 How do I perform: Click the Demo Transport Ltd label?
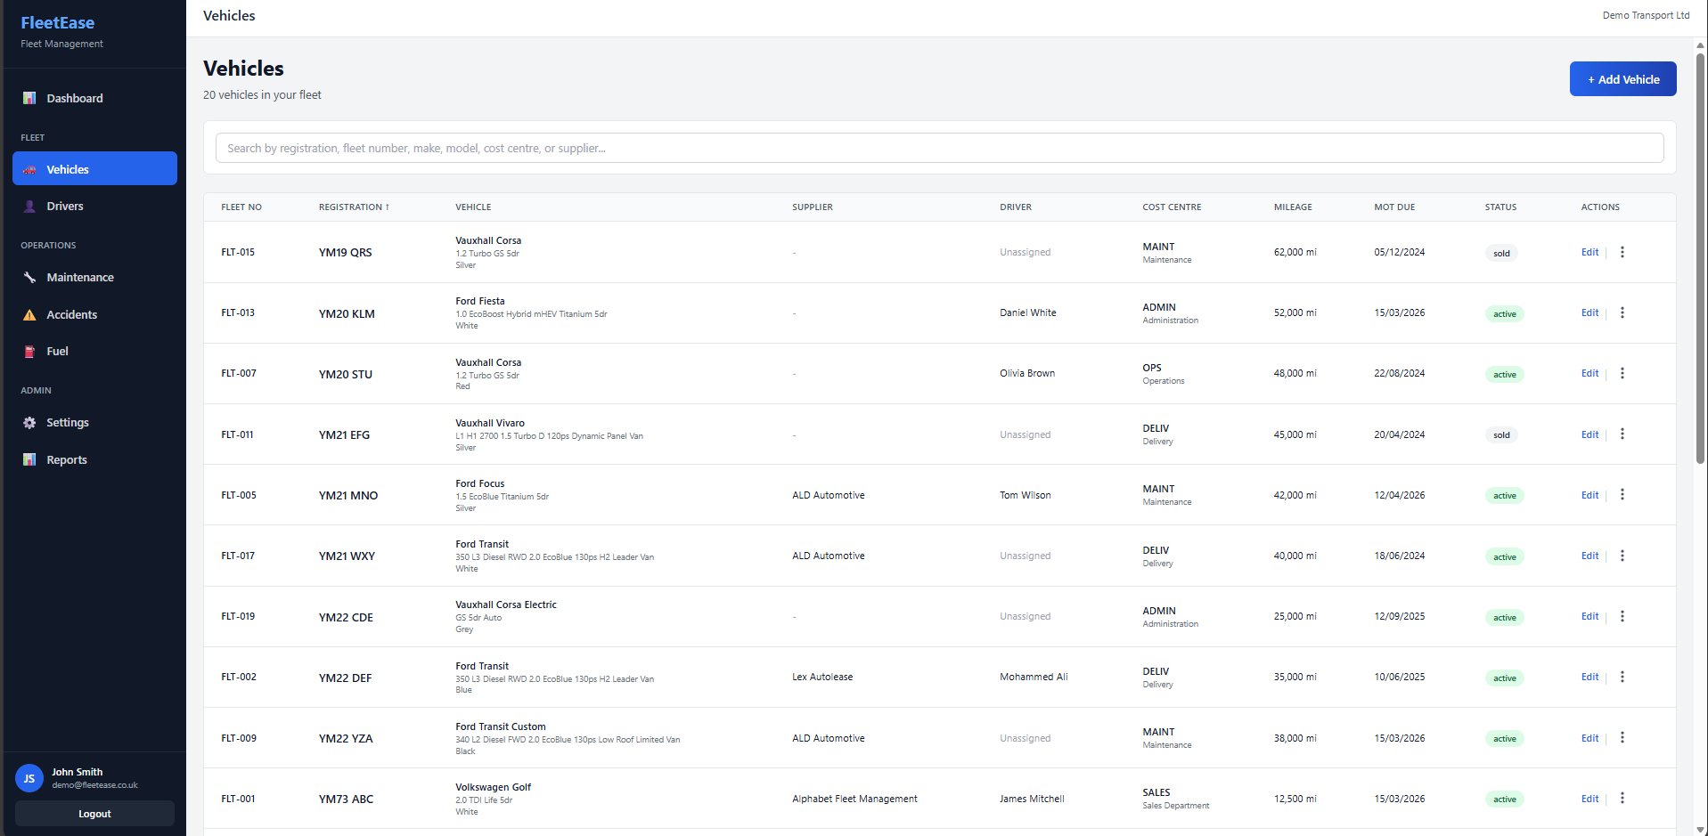[x=1646, y=15]
